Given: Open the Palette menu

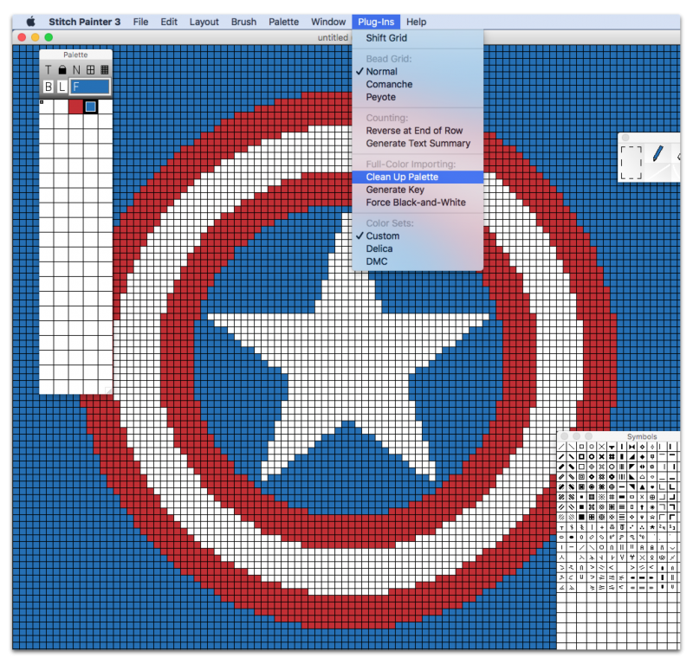Looking at the screenshot, I should coord(284,22).
